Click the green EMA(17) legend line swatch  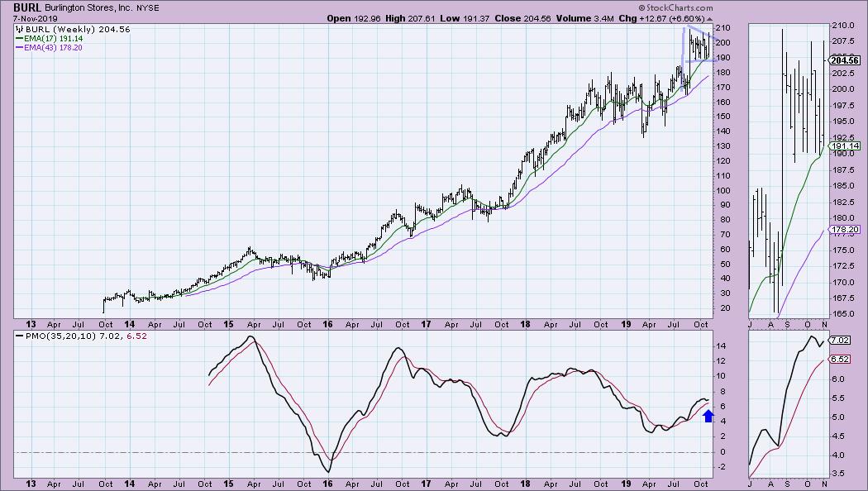point(19,39)
